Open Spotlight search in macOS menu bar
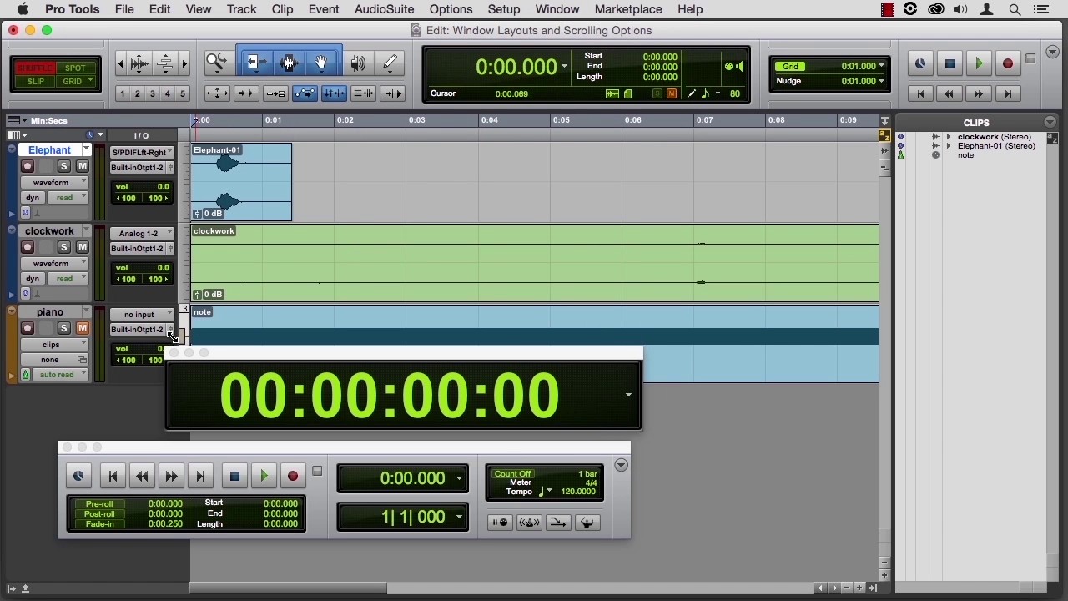 [1015, 9]
